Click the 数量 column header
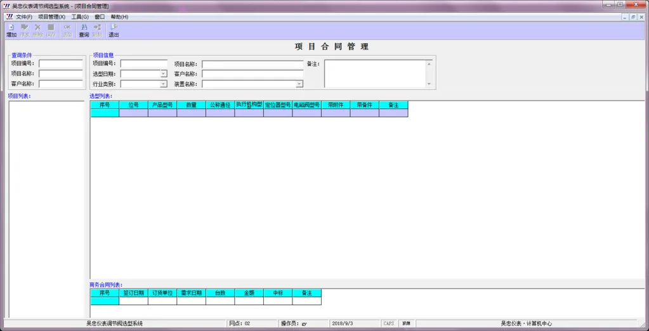 (x=191, y=105)
